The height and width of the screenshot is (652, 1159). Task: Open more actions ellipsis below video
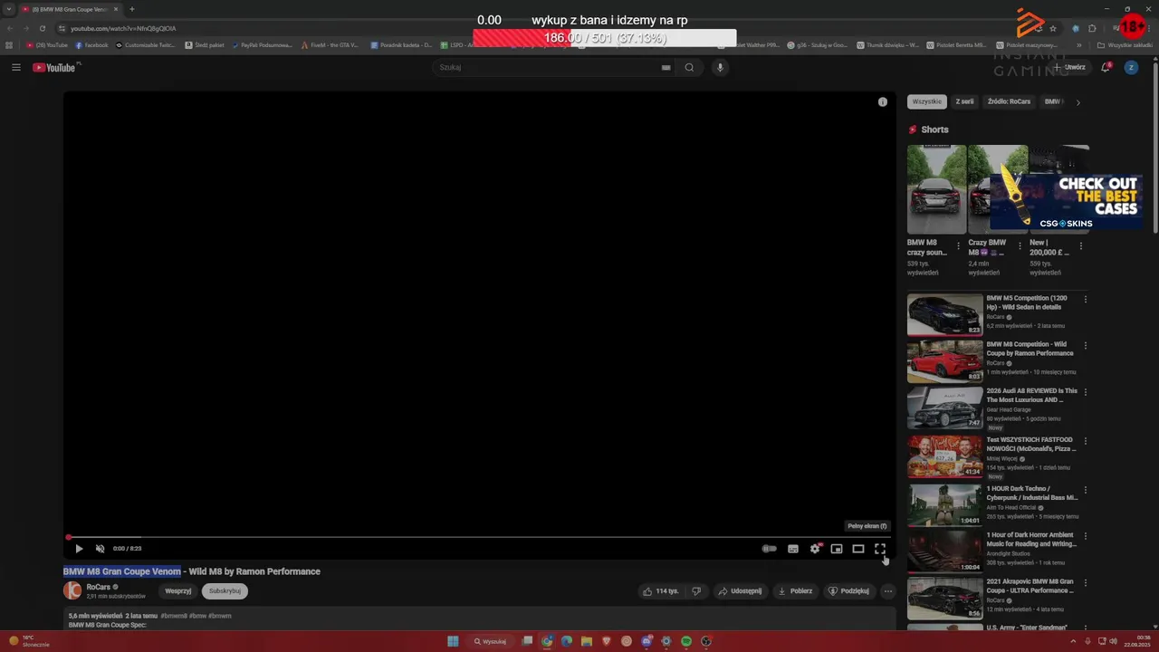(x=888, y=591)
